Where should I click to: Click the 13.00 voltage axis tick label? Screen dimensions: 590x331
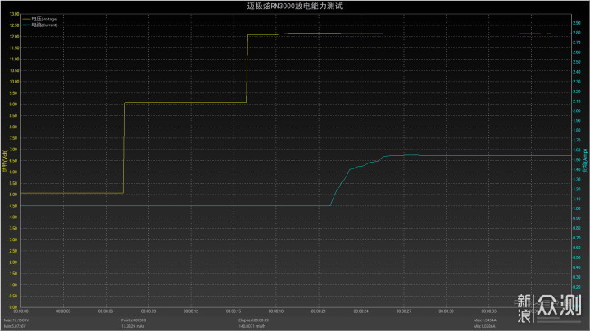(14, 14)
